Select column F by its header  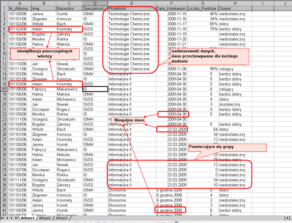coord(172,3)
